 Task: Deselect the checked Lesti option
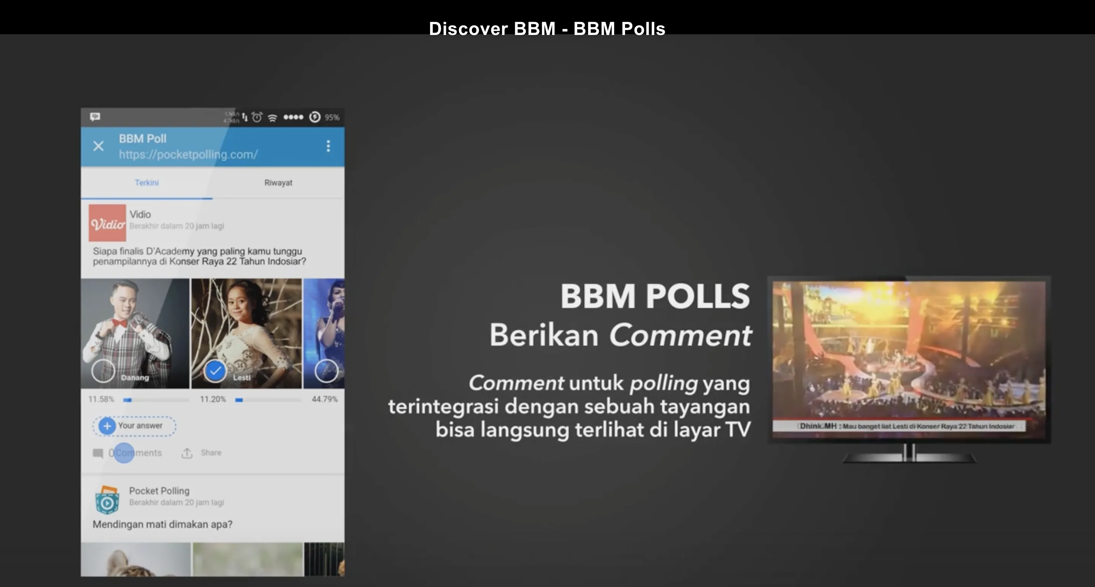point(215,371)
